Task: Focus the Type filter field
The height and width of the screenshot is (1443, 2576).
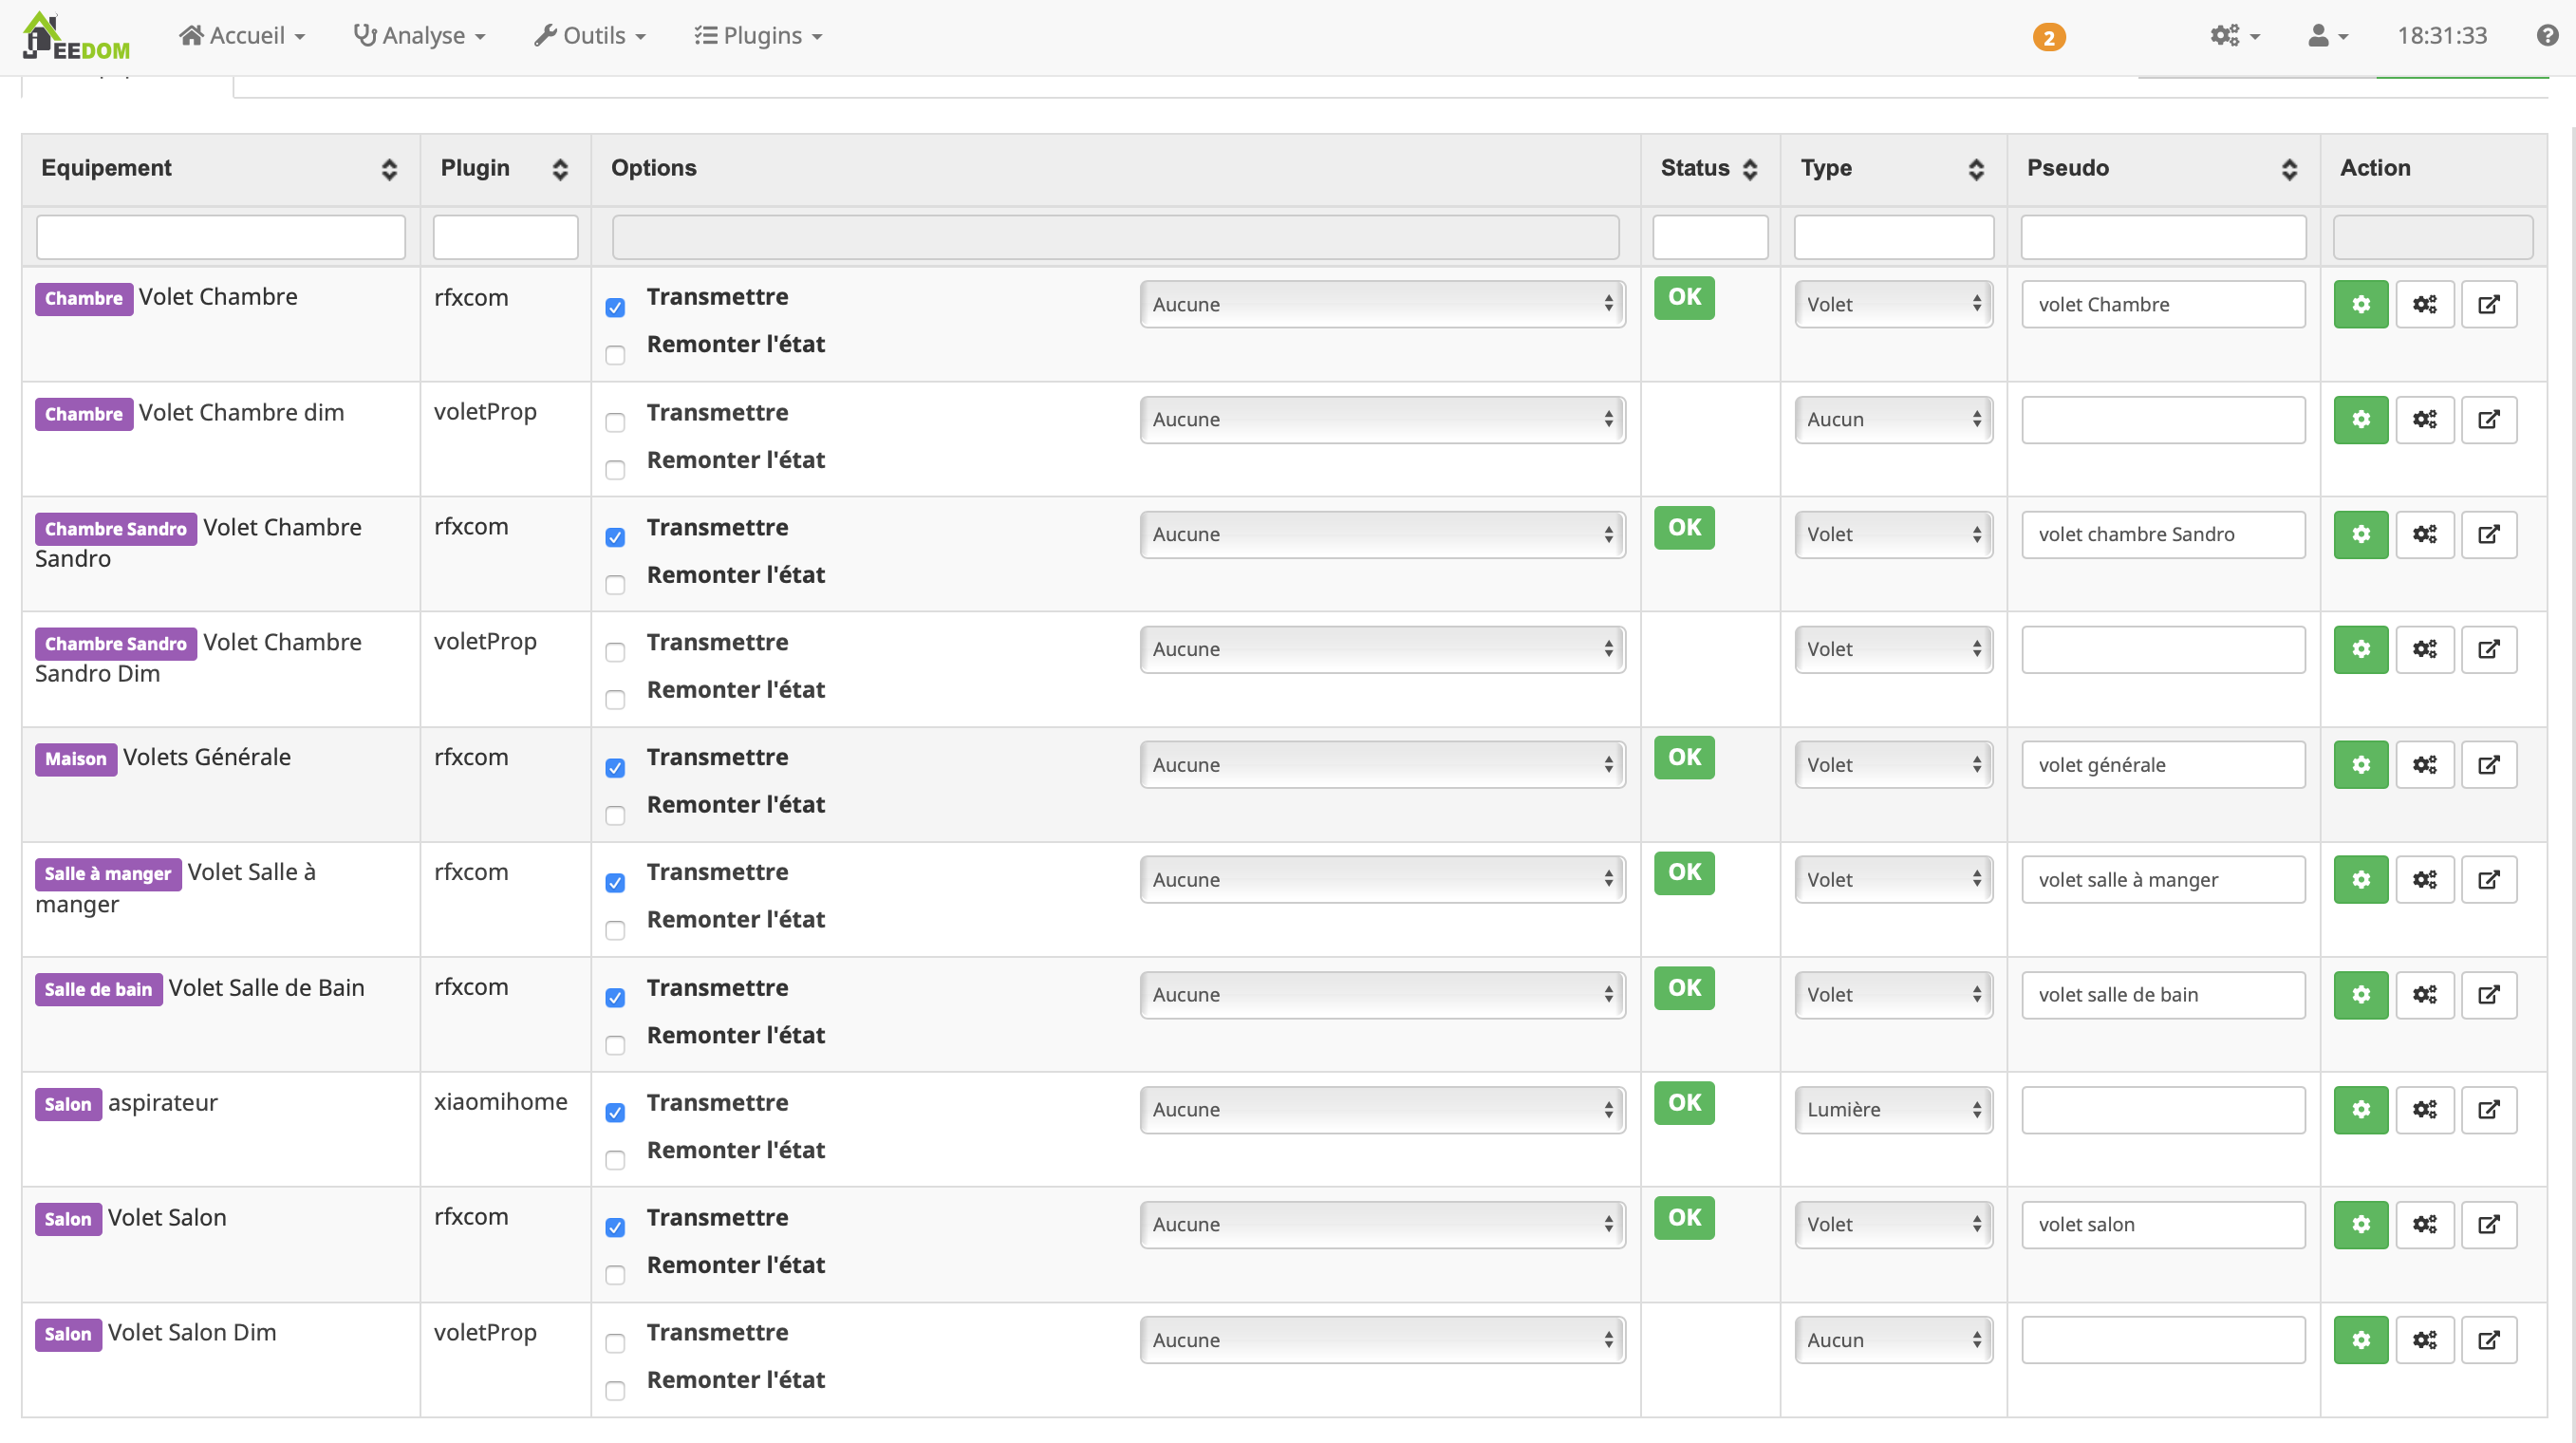Action: [x=1893, y=238]
